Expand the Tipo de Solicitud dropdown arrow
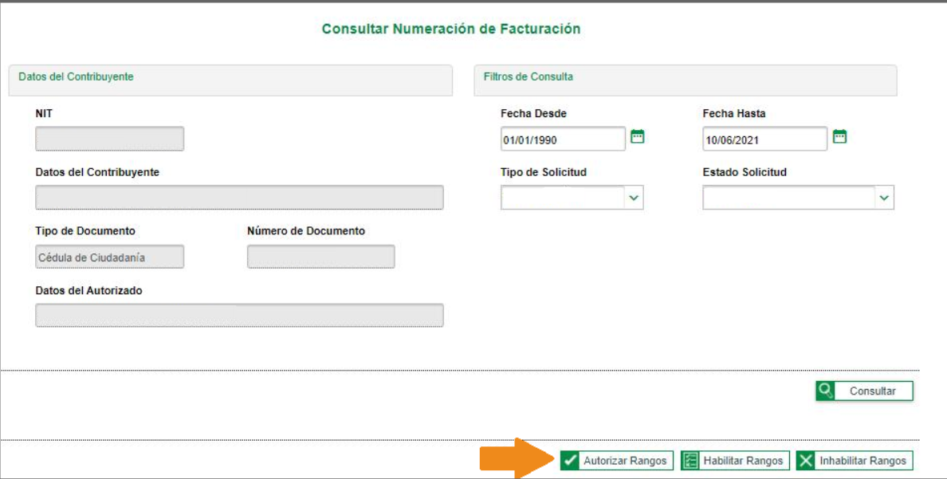This screenshot has width=947, height=479. coord(634,198)
